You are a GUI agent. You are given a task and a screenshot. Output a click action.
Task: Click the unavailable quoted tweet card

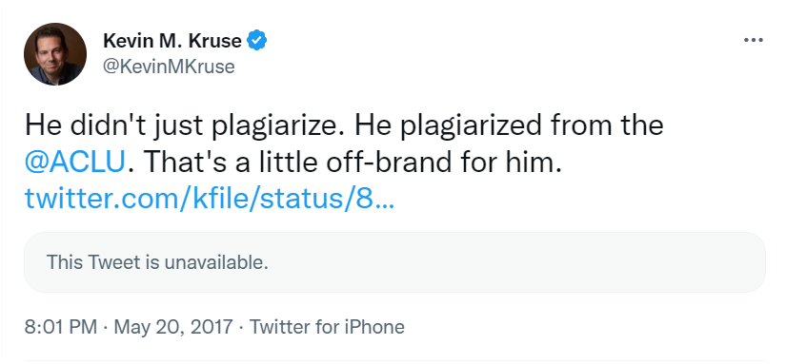tap(394, 262)
